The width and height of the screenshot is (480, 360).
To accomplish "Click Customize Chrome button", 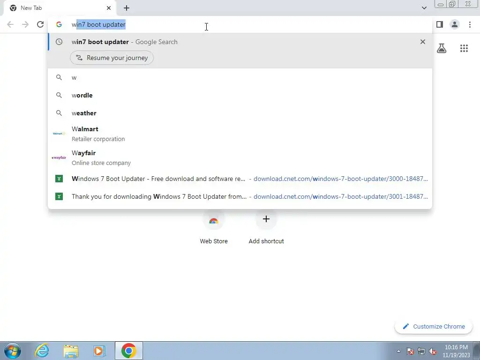I will pyautogui.click(x=434, y=326).
